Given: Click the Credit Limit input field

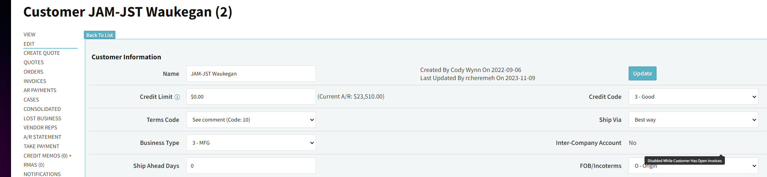Looking at the screenshot, I should [251, 97].
